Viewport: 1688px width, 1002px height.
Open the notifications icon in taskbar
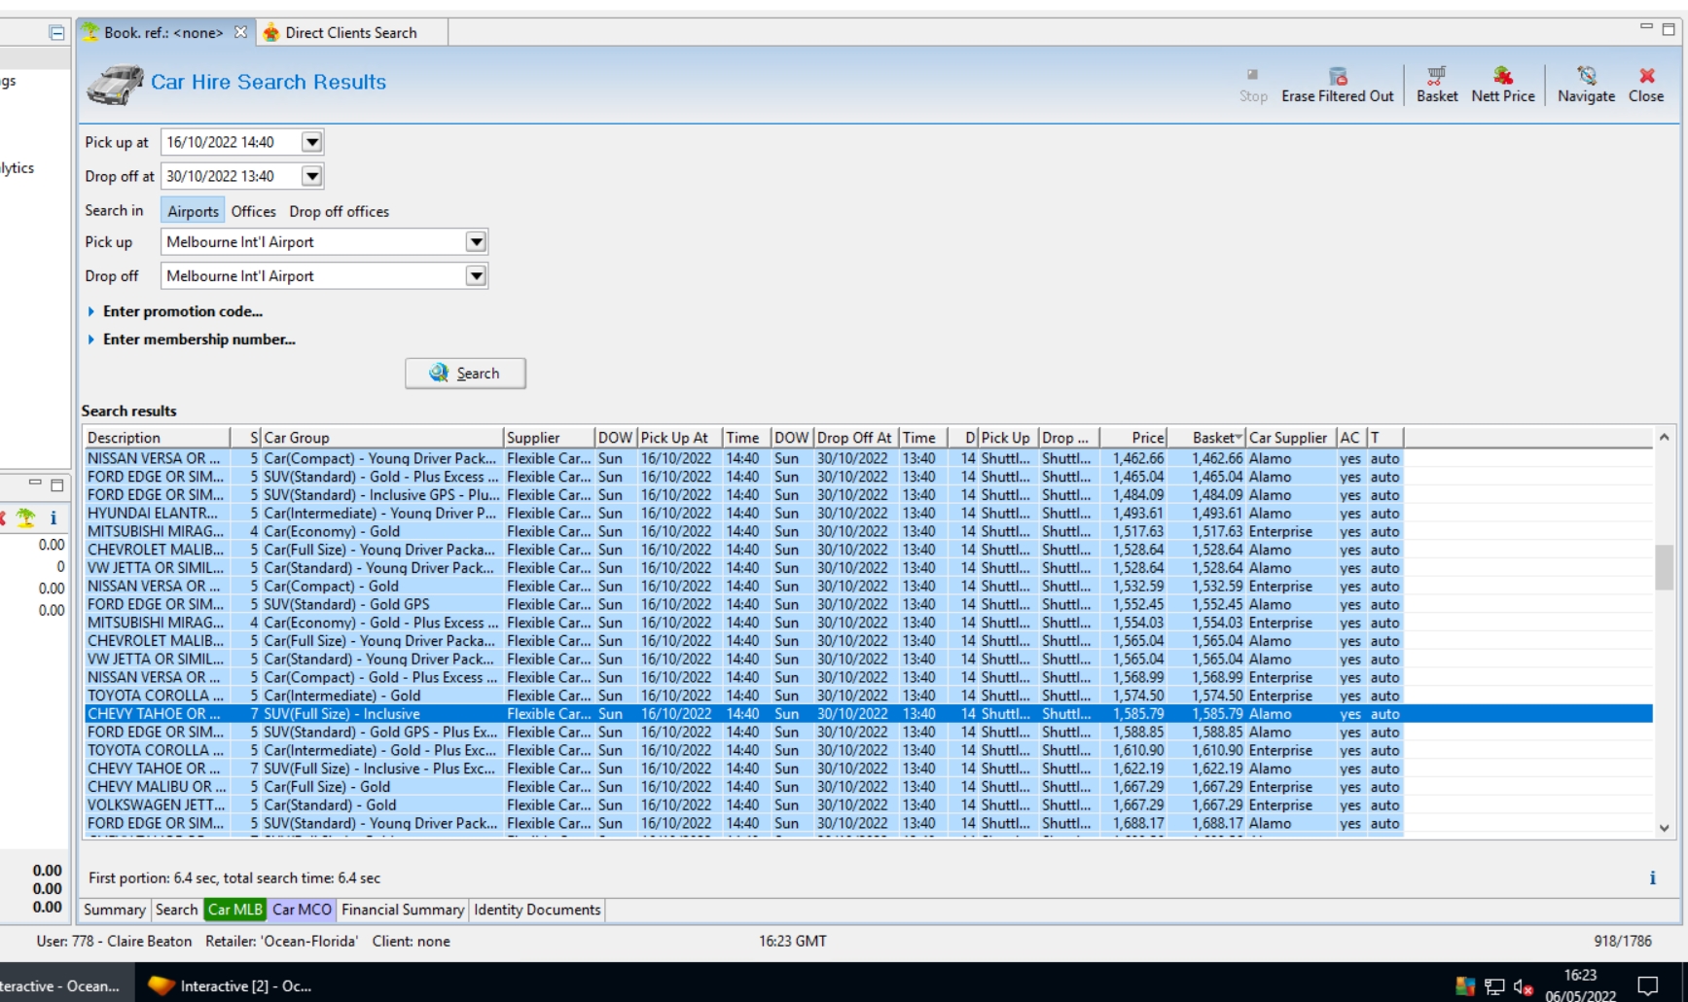click(x=1647, y=985)
